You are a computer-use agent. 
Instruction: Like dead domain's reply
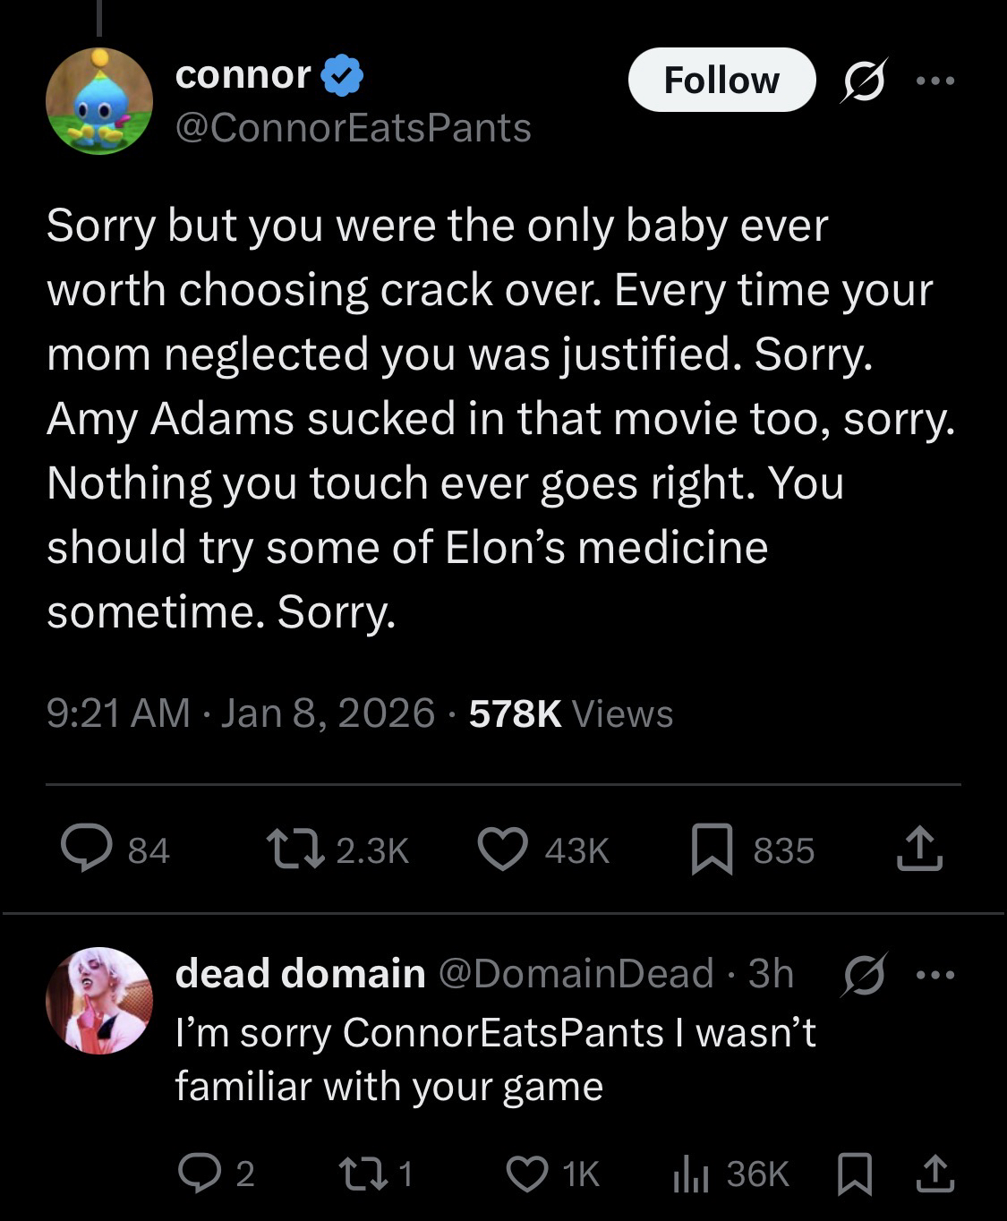tap(527, 1173)
